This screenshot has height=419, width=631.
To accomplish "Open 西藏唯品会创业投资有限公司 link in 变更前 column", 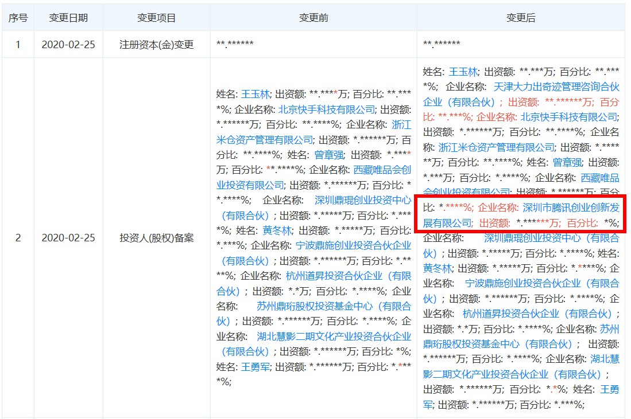I will (314, 178).
